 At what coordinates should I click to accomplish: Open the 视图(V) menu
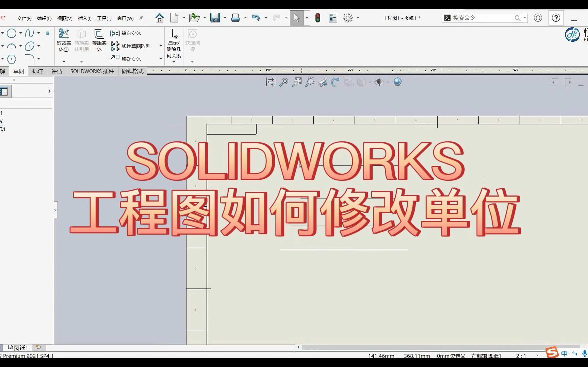[x=65, y=18]
